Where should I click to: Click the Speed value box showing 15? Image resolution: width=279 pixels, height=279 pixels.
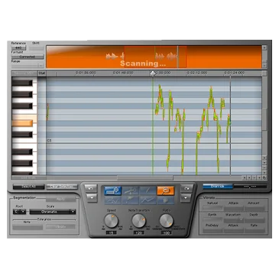pyautogui.click(x=112, y=232)
